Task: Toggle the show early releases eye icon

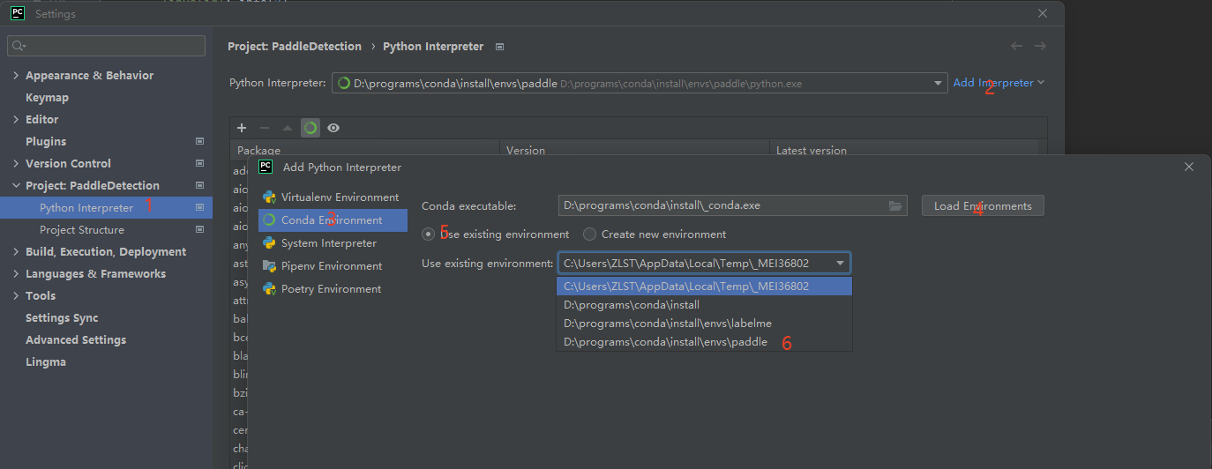Action: 333,128
